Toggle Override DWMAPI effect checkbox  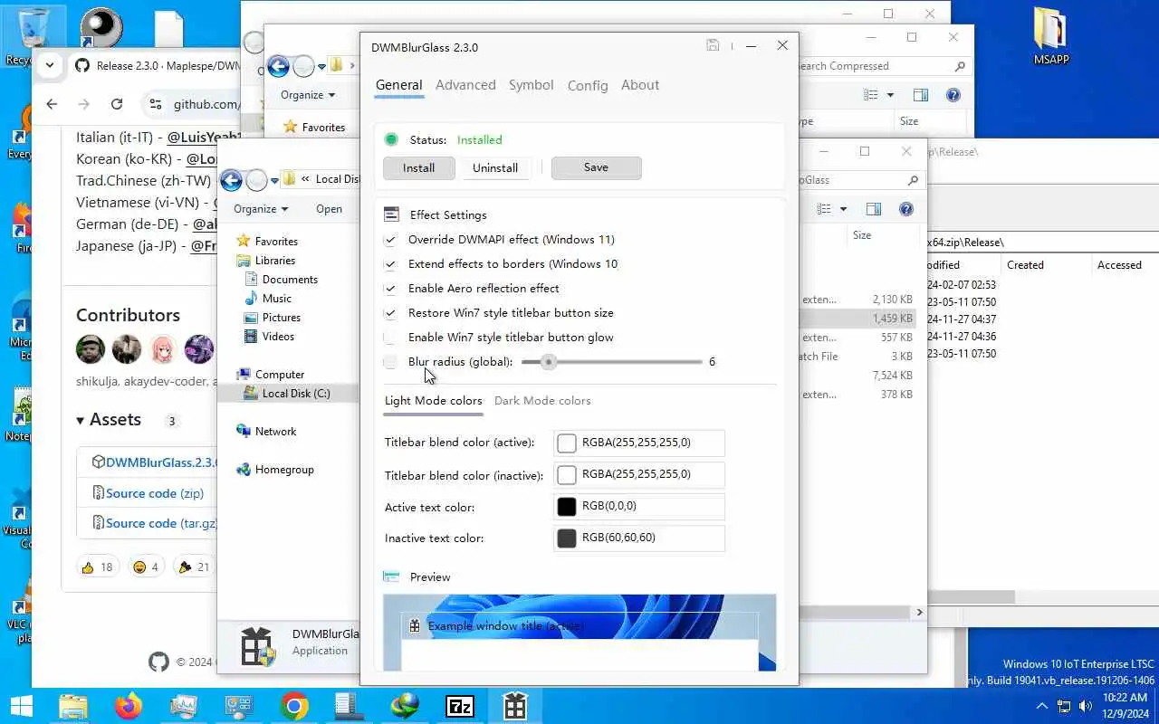tap(390, 240)
